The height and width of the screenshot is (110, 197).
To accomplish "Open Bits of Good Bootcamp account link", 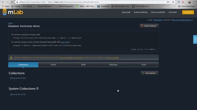I will [x=182, y=20].
